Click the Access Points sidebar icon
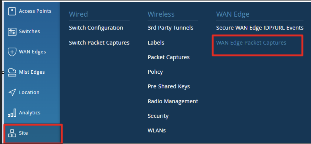The width and height of the screenshot is (311, 144). click(x=12, y=11)
